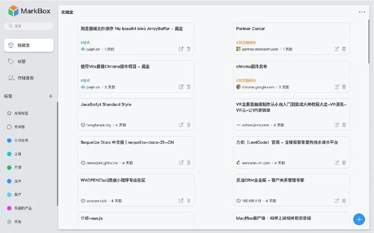Click the MarkBox cube logo
Viewport: 374px width, 233px height.
tap(13, 11)
